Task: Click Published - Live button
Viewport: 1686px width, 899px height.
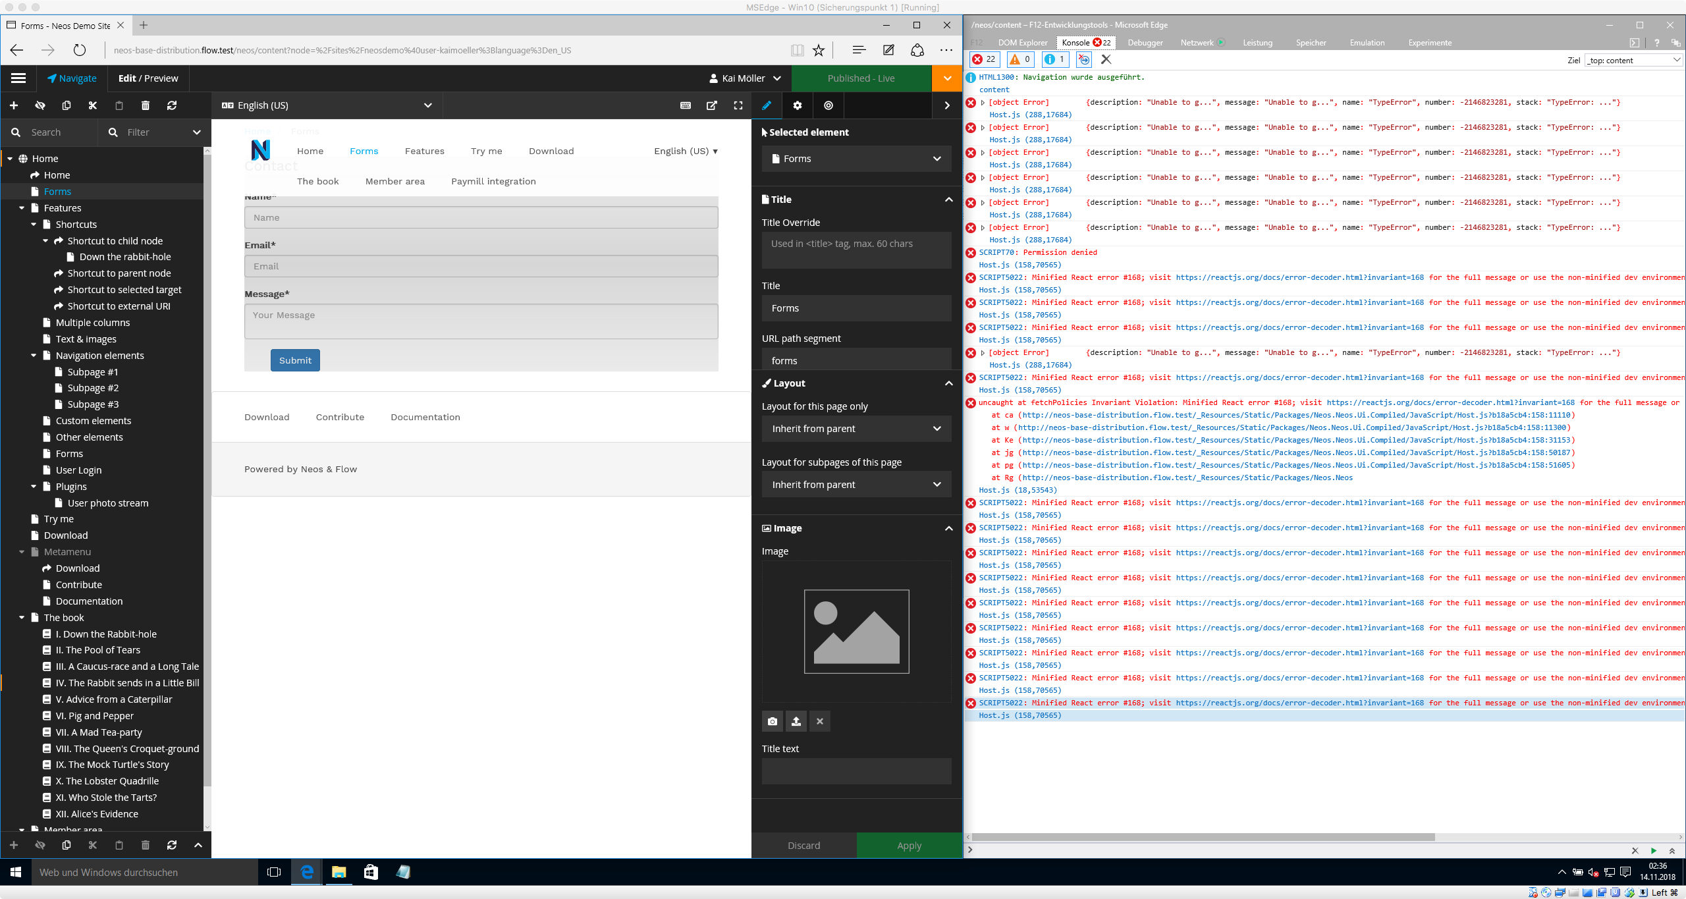Action: click(861, 78)
